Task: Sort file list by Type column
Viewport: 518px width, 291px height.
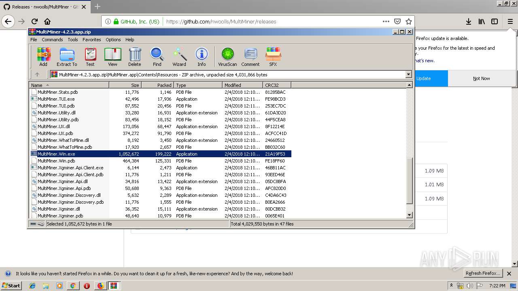Action: point(198,85)
